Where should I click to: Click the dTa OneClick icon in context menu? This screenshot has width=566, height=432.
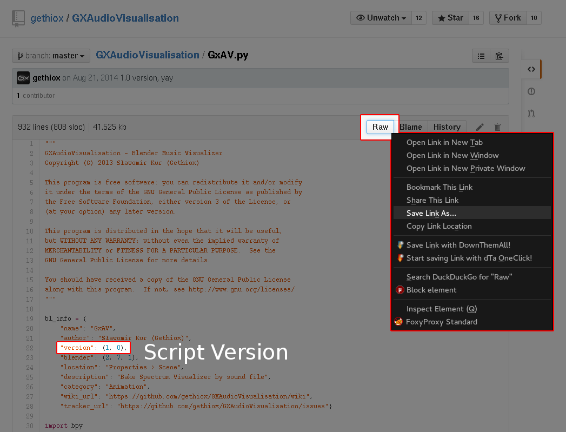(x=400, y=258)
